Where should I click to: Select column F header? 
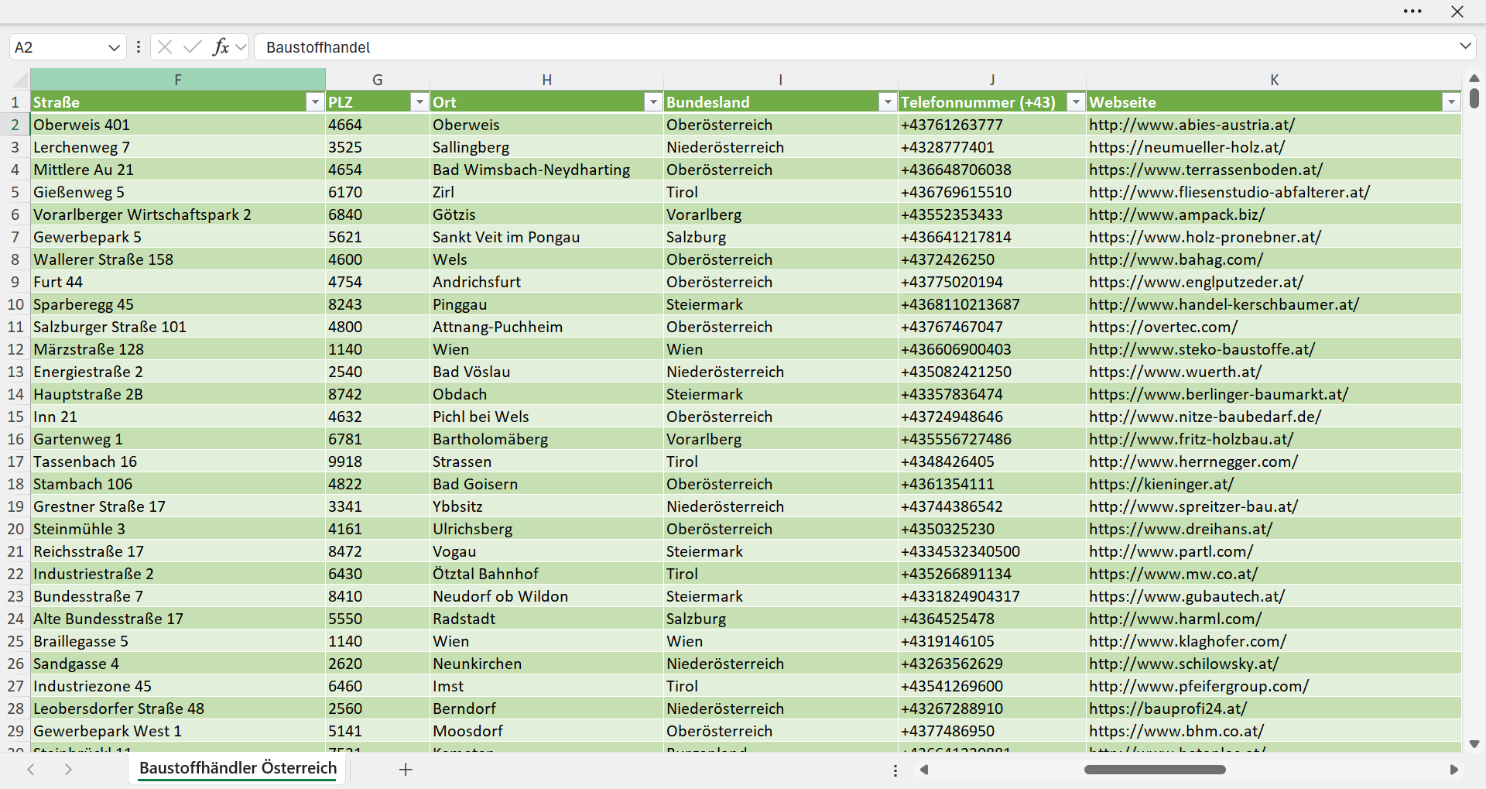pyautogui.click(x=178, y=80)
